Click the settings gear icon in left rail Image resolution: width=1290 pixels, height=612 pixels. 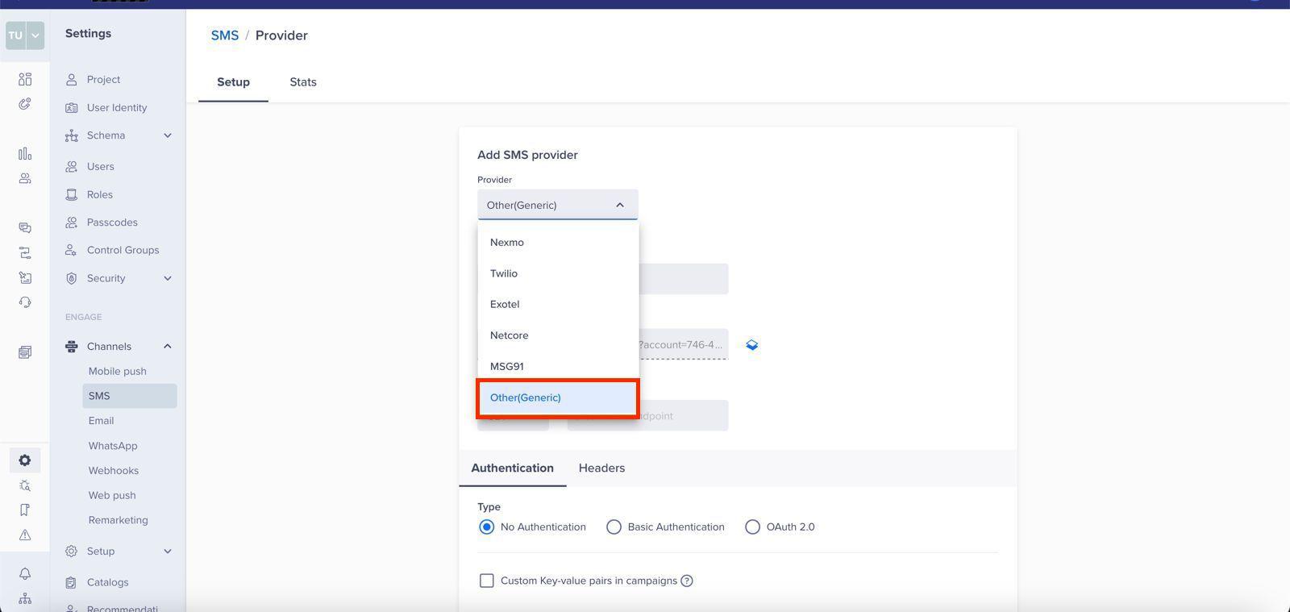click(x=25, y=460)
